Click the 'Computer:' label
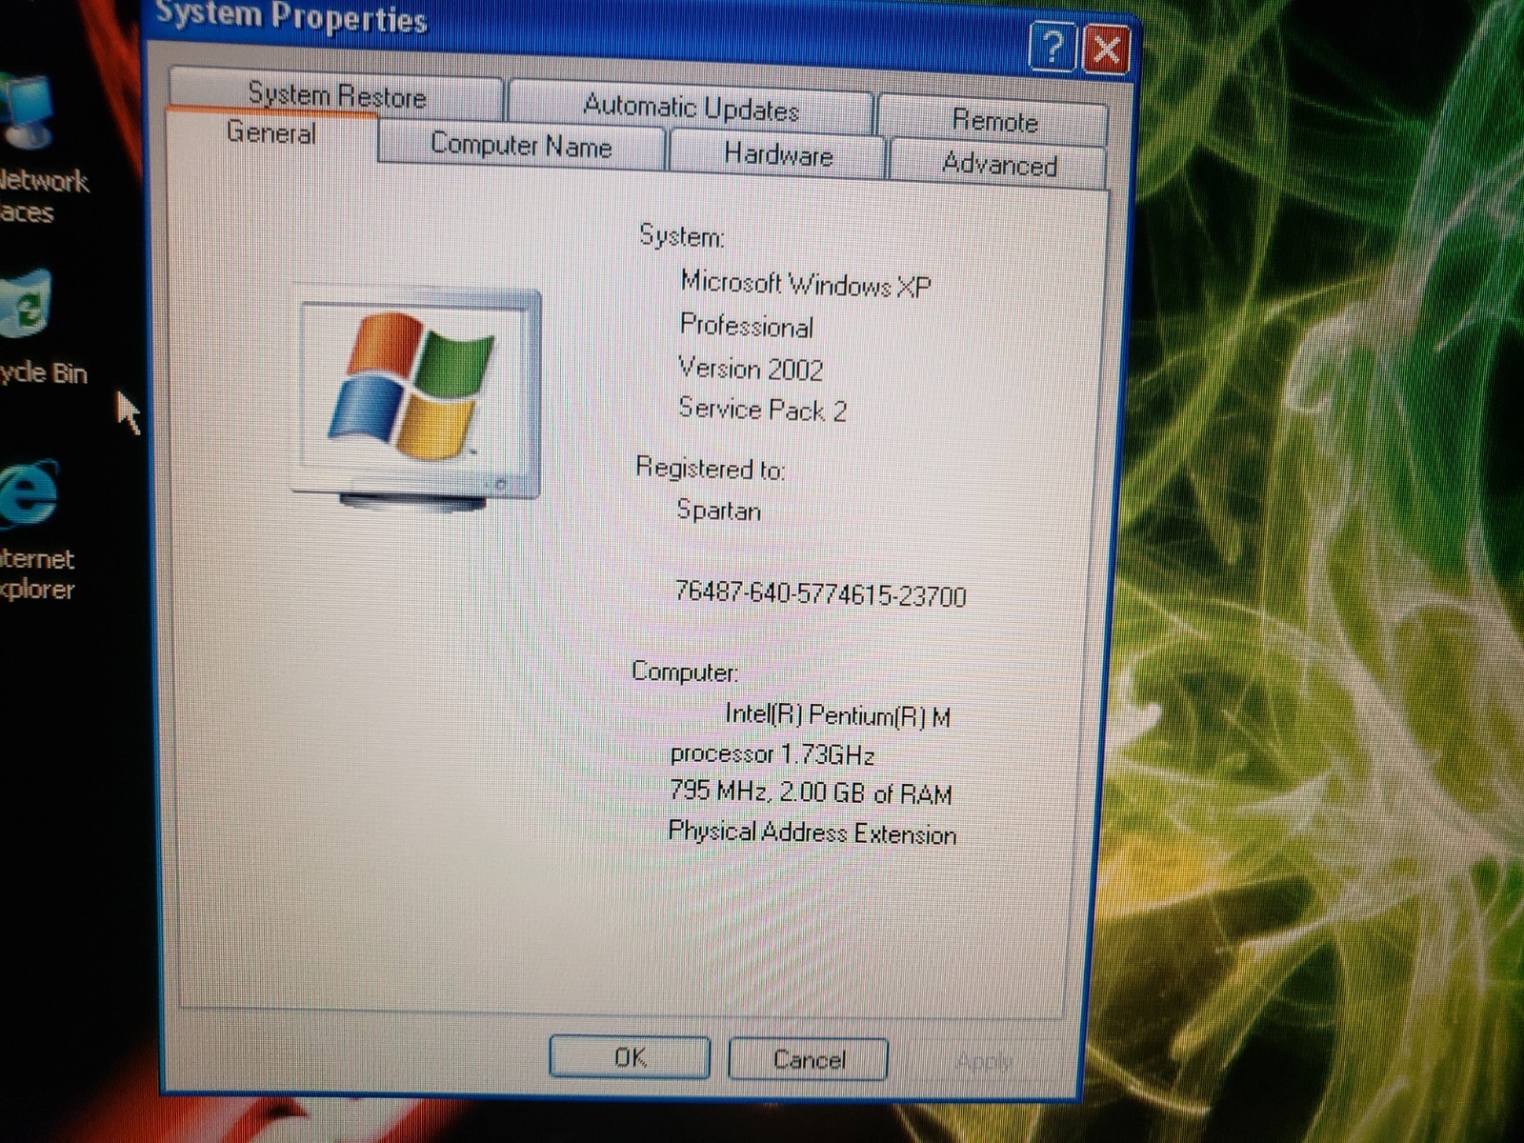The image size is (1524, 1143). [x=684, y=672]
